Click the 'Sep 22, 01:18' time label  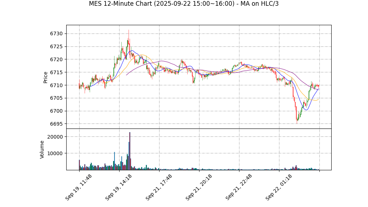tap(279, 187)
